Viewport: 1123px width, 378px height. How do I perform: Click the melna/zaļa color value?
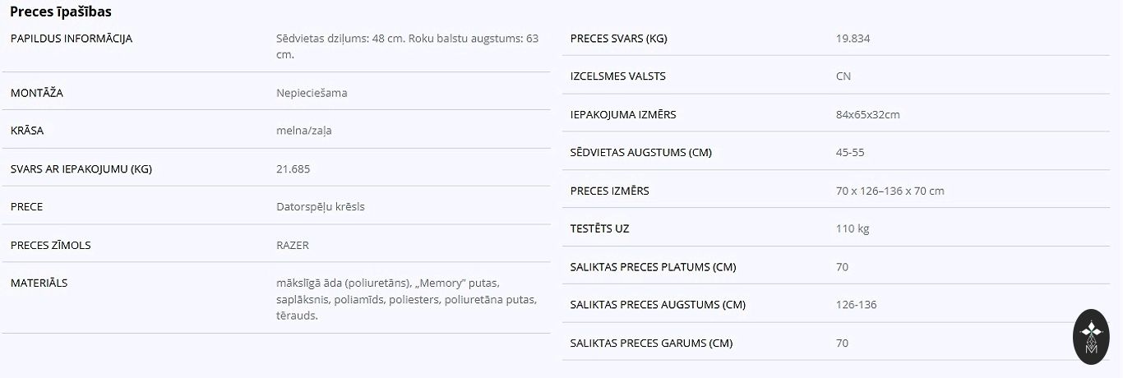(304, 131)
